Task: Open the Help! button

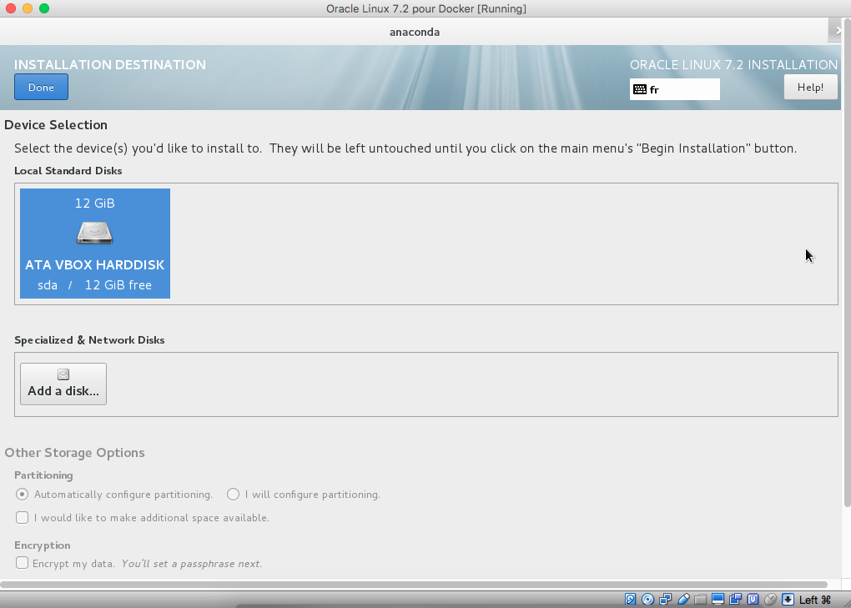Action: pos(810,87)
